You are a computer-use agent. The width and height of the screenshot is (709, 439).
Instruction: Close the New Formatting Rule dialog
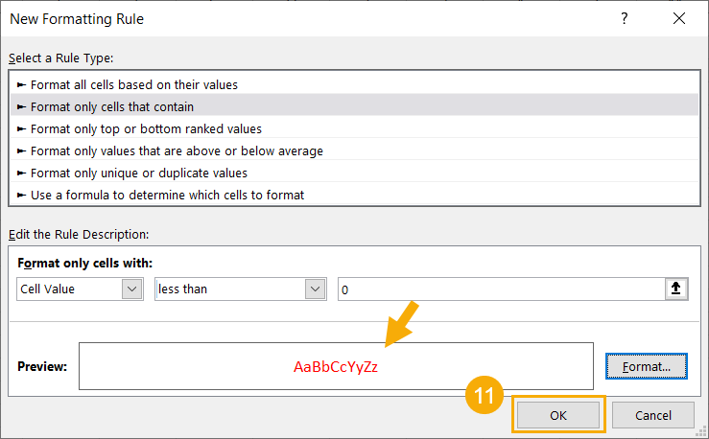coord(679,19)
